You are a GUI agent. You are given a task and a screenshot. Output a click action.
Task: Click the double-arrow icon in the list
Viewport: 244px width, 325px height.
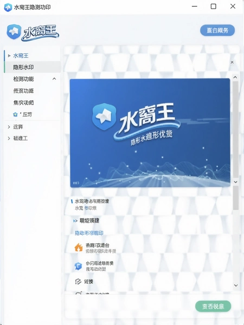click(75, 221)
